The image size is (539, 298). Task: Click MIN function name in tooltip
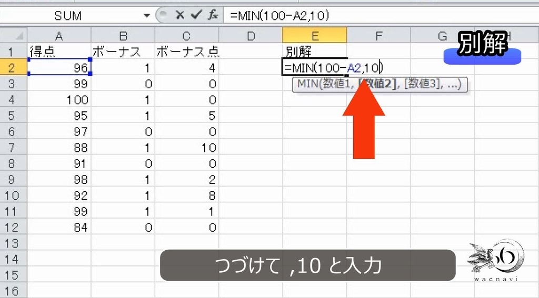click(x=307, y=84)
